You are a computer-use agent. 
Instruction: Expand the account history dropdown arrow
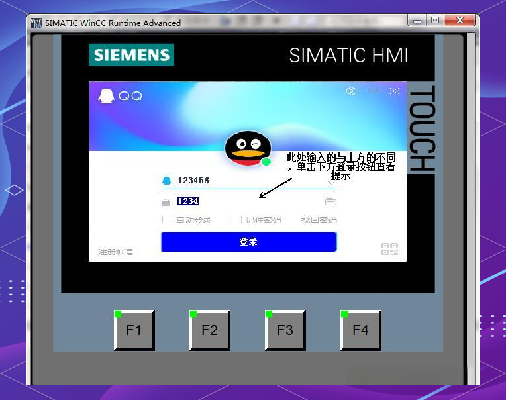[x=331, y=183]
